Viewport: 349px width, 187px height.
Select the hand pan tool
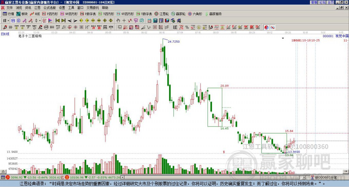[118, 21]
